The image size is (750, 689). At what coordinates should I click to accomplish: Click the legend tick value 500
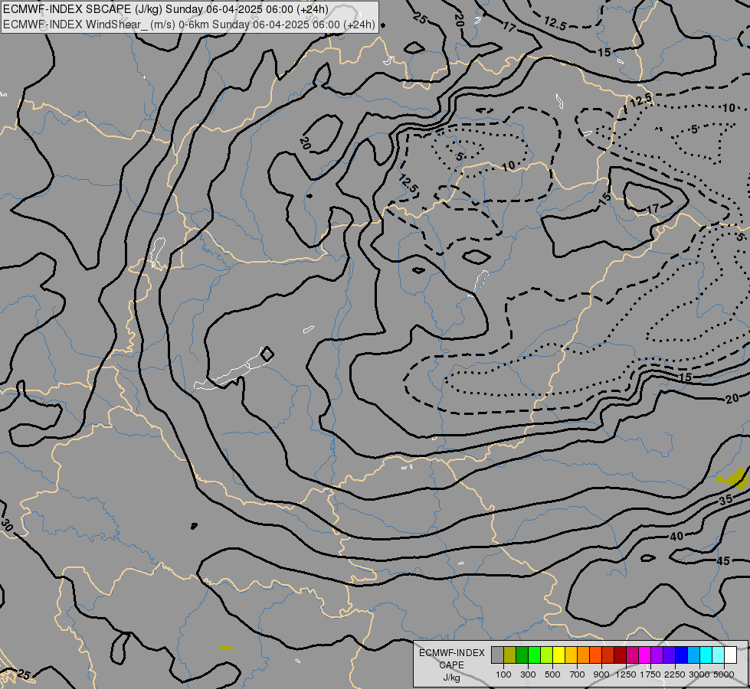(x=552, y=674)
